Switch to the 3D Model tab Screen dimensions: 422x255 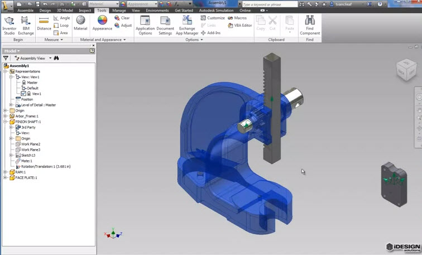point(65,11)
